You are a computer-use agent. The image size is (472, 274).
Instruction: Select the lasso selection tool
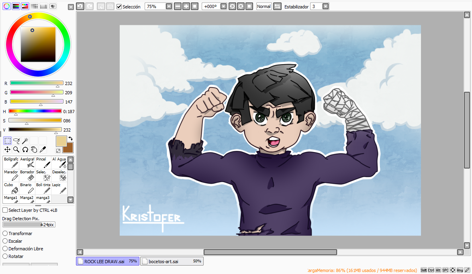(x=16, y=140)
